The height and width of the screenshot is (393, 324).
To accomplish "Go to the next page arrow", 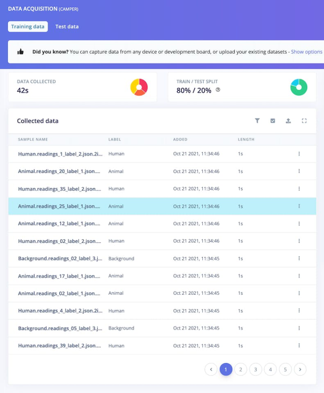I will pos(300,370).
